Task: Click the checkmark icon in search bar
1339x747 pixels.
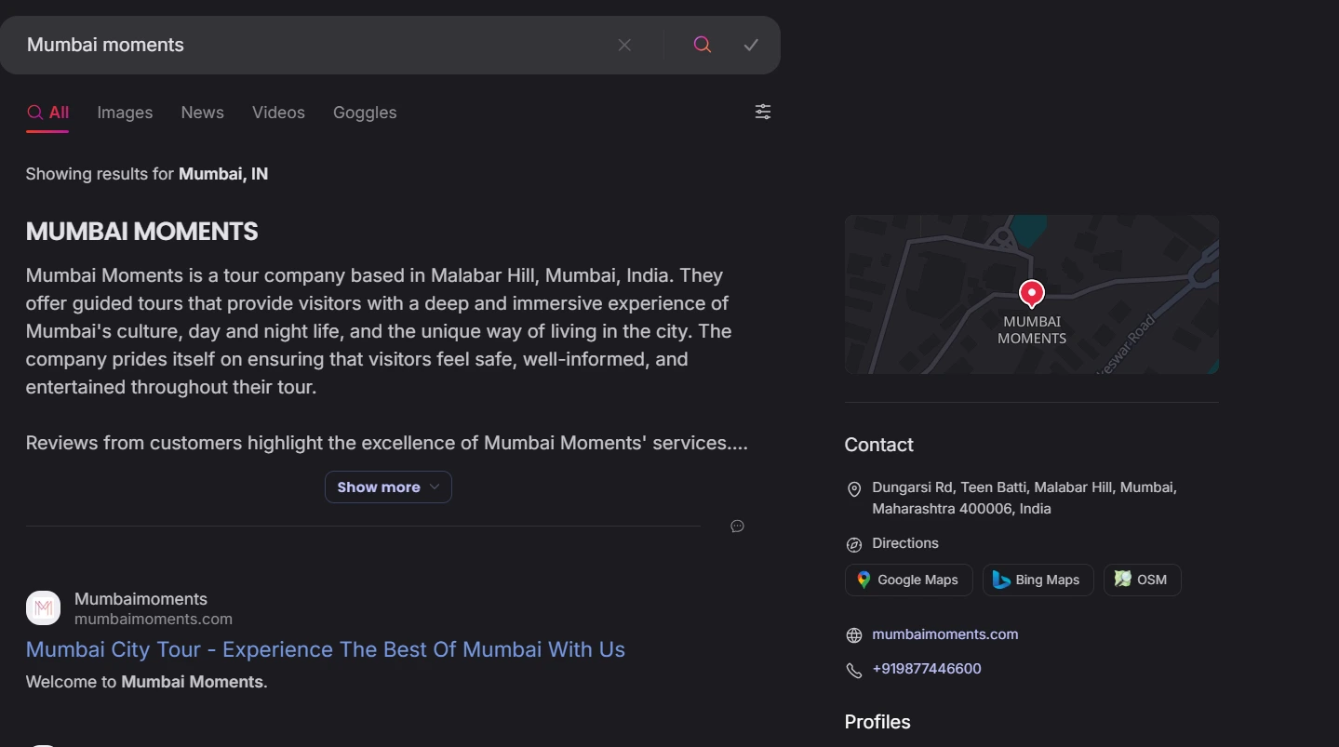Action: (x=751, y=45)
